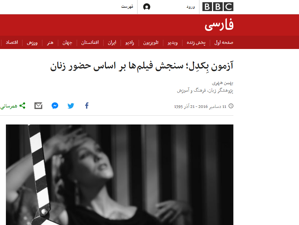
Task: Open the user account avatar icon
Action: click(x=147, y=7)
